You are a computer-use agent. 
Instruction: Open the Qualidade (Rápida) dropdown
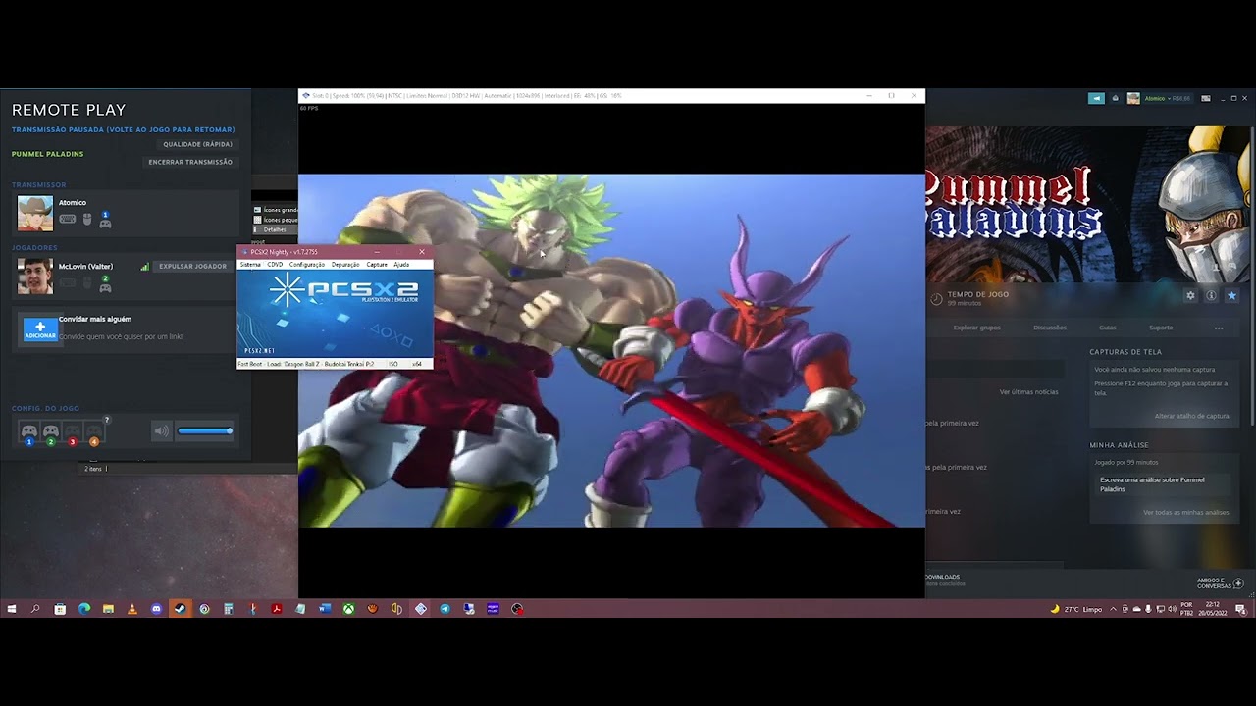[x=197, y=144]
